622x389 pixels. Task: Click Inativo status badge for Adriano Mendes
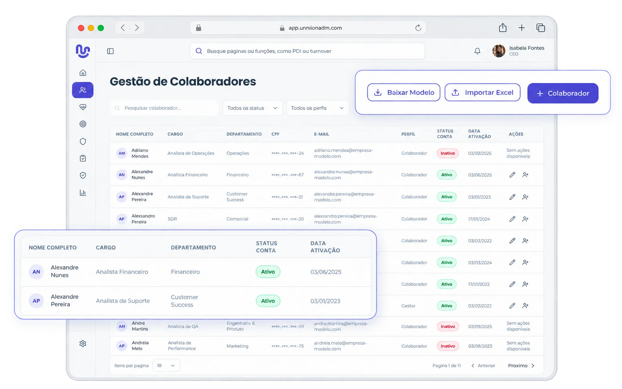[x=447, y=153]
